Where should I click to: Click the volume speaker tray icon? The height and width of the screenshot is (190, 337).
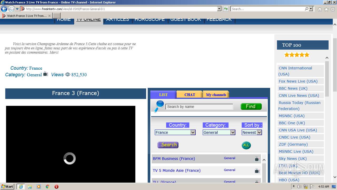(299, 187)
